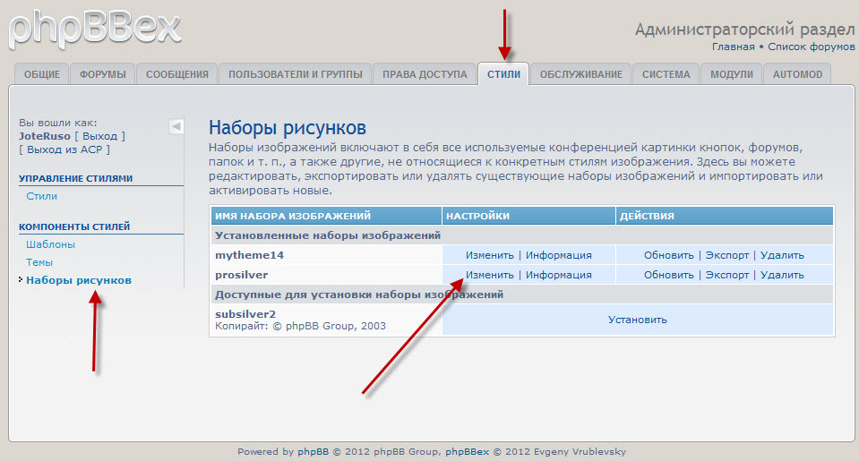Select the Права доступа tab
This screenshot has width=859, height=461.
424,74
